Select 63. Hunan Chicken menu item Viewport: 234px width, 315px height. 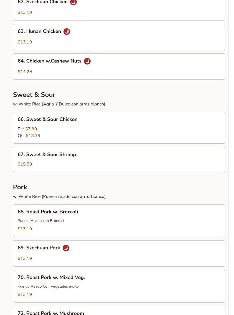pyautogui.click(x=39, y=32)
